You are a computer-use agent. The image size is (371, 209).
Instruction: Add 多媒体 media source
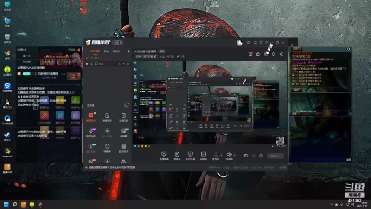point(203,156)
